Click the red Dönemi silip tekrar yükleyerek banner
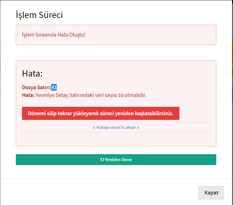The height and width of the screenshot is (205, 233). pyautogui.click(x=101, y=113)
